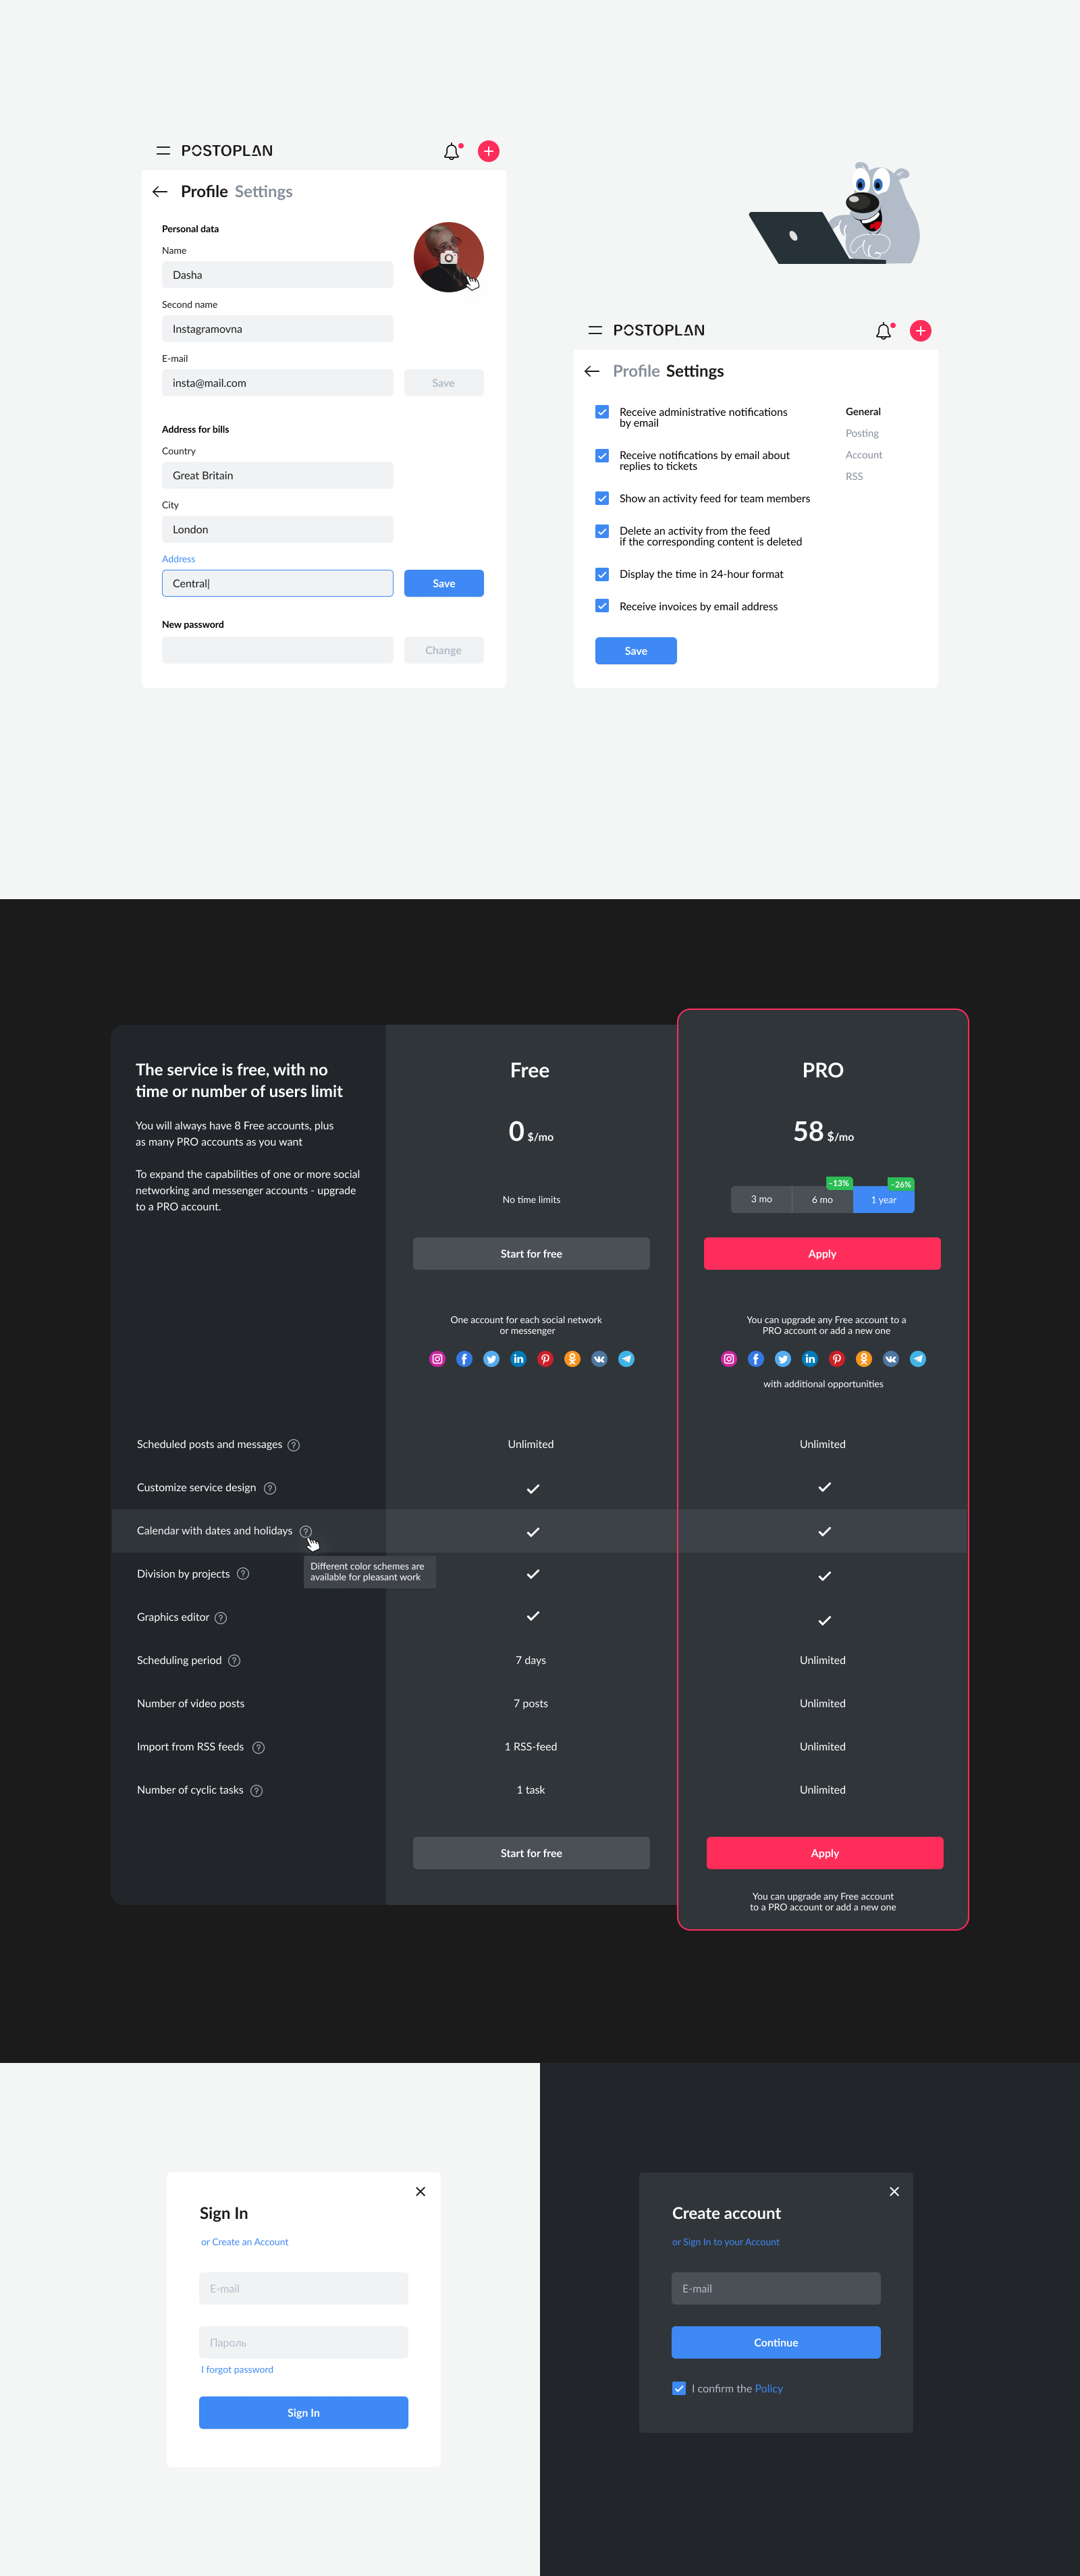The width and height of the screenshot is (1080, 2576).
Task: Uncheck notifications about replies to tickets
Action: pos(602,456)
